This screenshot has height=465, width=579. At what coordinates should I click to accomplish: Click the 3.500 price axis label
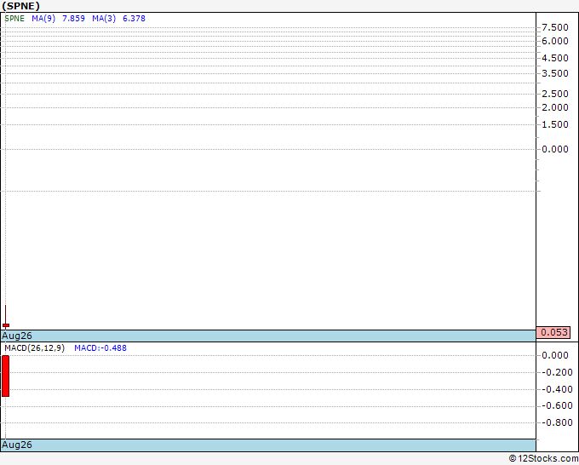[555, 73]
